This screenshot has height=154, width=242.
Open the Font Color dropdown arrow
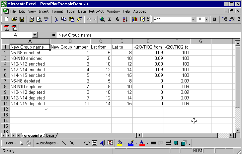(147, 143)
